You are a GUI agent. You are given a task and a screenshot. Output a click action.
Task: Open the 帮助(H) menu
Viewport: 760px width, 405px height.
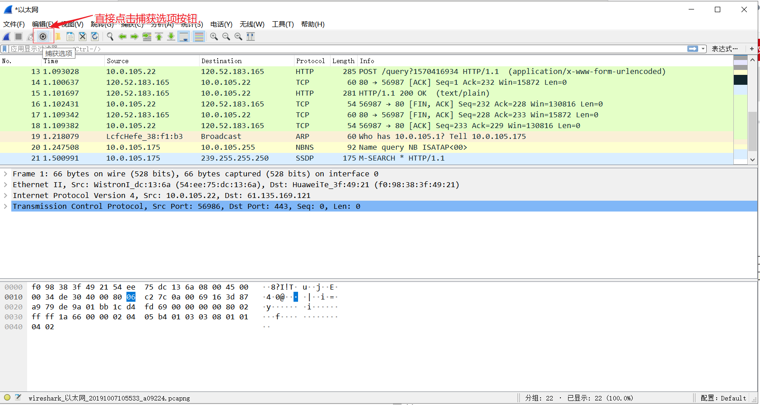313,24
